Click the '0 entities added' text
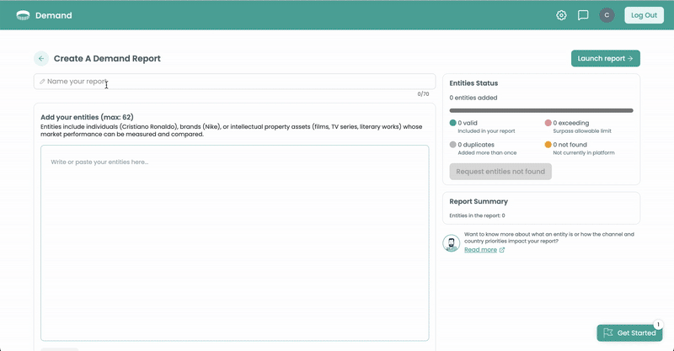The height and width of the screenshot is (351, 674). point(473,98)
